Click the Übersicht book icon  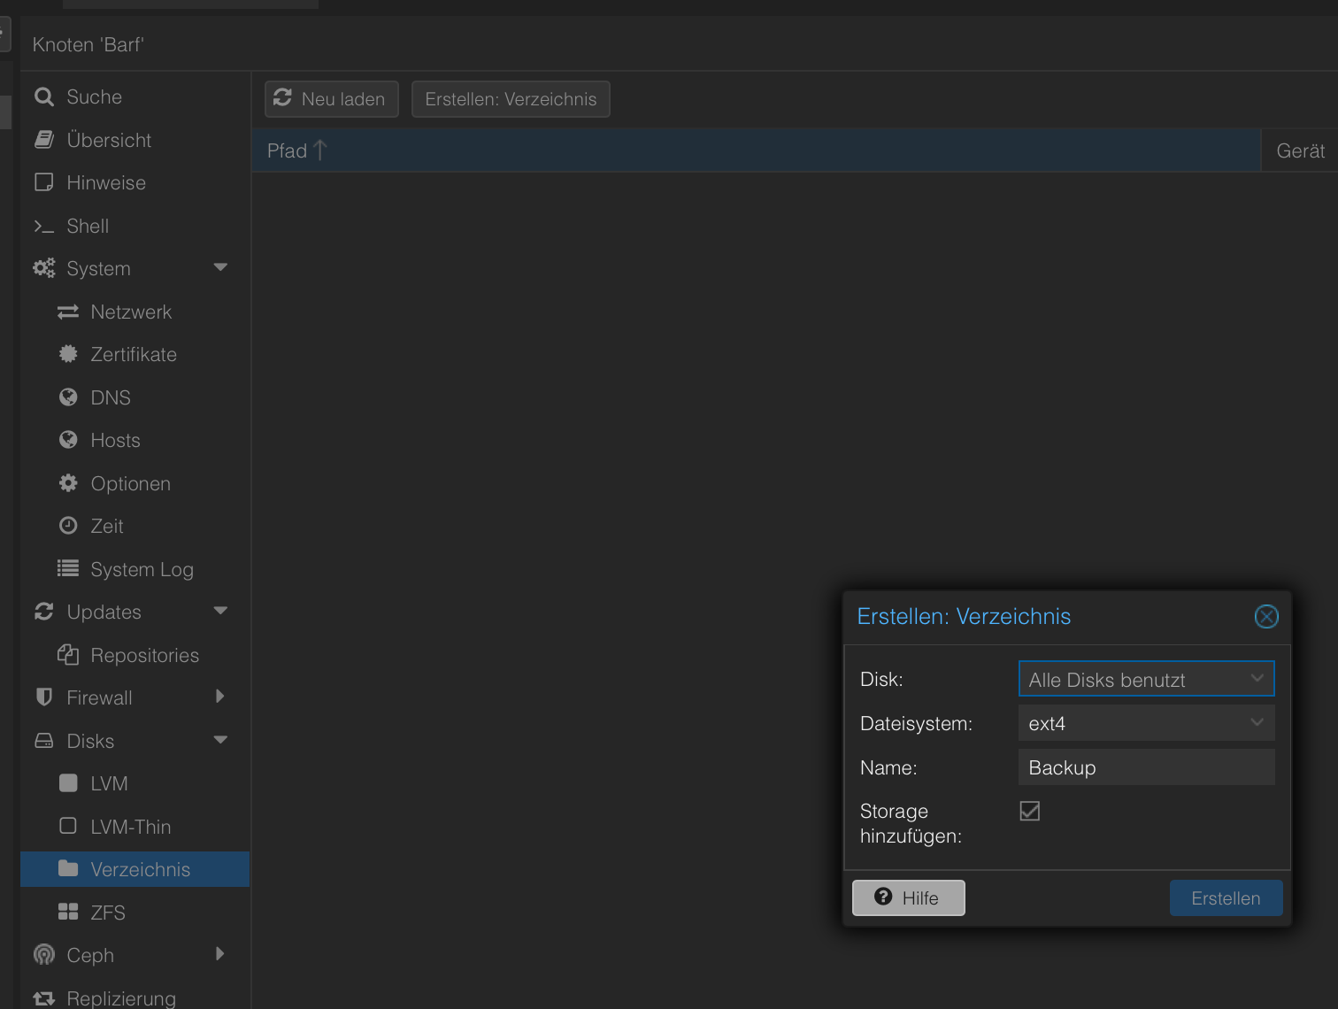pyautogui.click(x=44, y=139)
